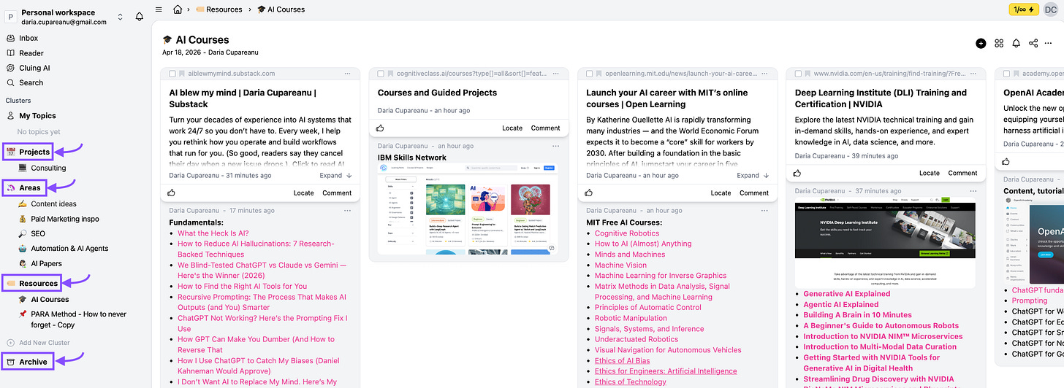Open the IBM Skills Network screenshot
The width and height of the screenshot is (1064, 388).
(x=468, y=209)
